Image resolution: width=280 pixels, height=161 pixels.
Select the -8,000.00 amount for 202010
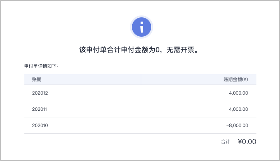tap(237, 125)
